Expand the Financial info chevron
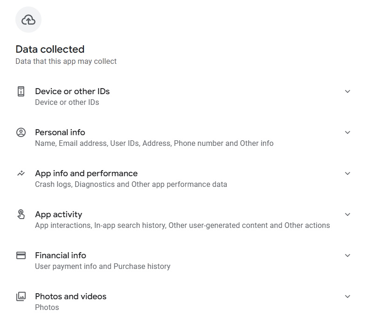This screenshot has width=368, height=323. (347, 255)
